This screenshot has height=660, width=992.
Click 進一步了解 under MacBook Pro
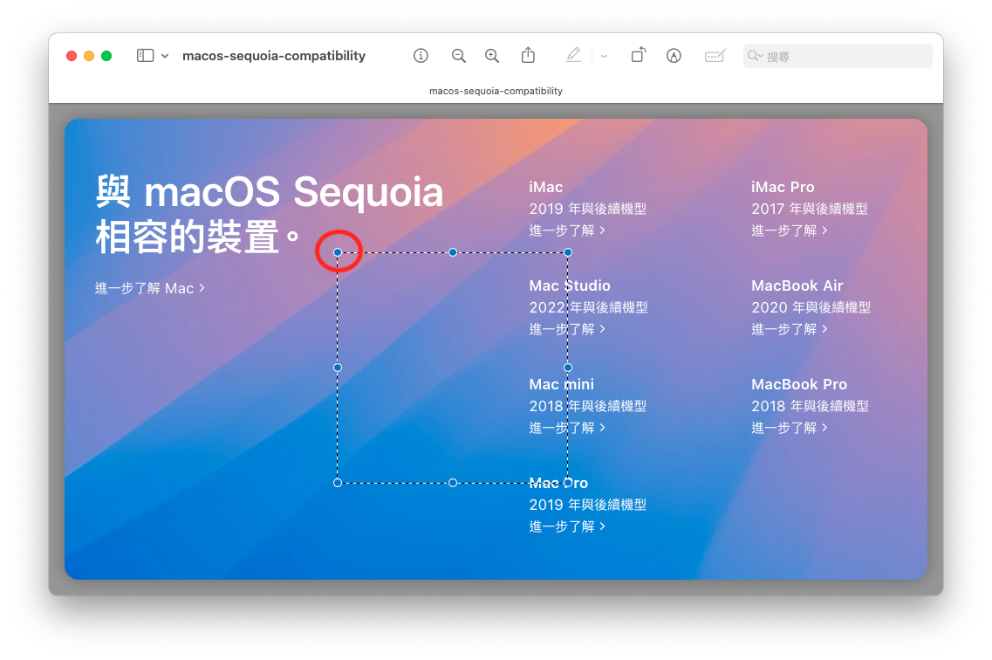[x=790, y=428]
